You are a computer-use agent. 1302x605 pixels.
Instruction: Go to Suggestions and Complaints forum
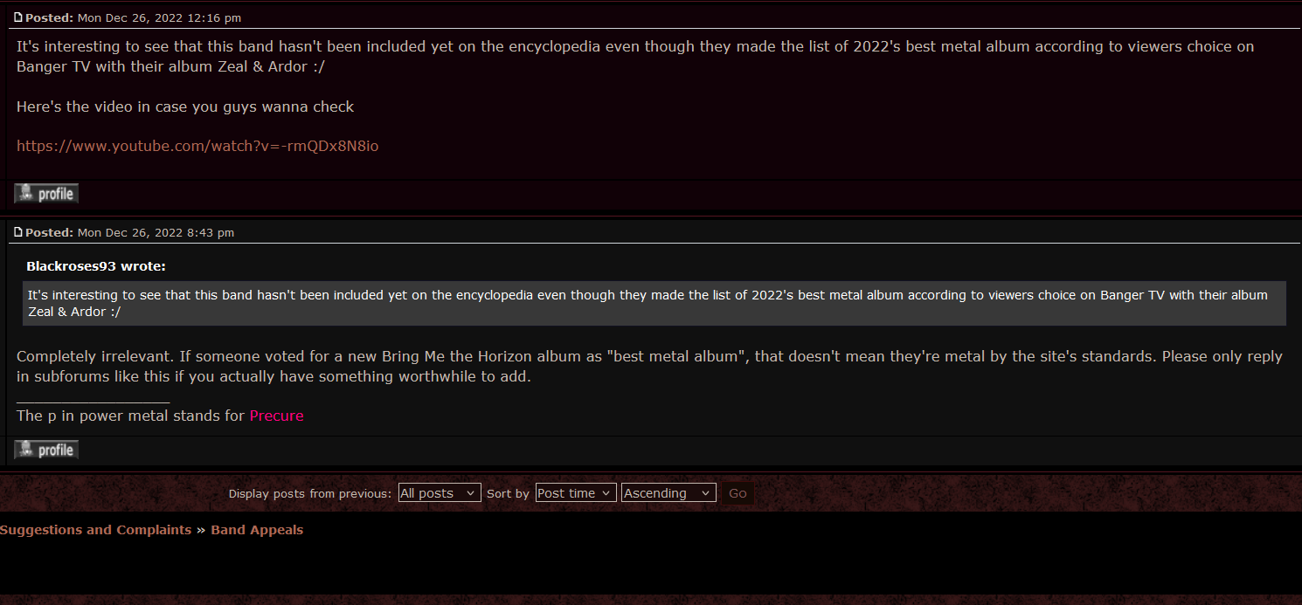point(95,530)
